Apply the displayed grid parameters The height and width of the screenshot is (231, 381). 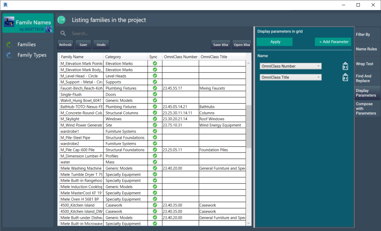pos(274,42)
